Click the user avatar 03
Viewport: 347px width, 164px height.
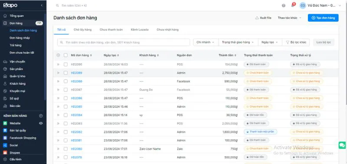click(302, 6)
